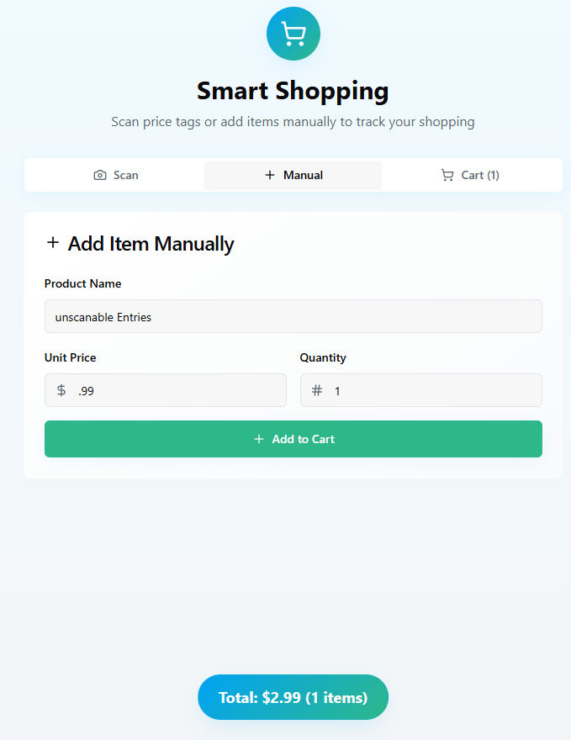This screenshot has width=571, height=740.
Task: Click the plus icon on Manual tab
Action: pyautogui.click(x=270, y=175)
